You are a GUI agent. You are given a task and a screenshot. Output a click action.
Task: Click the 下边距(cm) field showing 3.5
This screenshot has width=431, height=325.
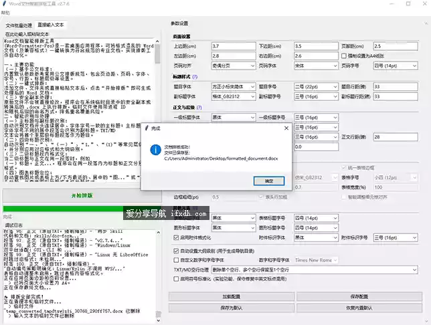[x=316, y=46]
